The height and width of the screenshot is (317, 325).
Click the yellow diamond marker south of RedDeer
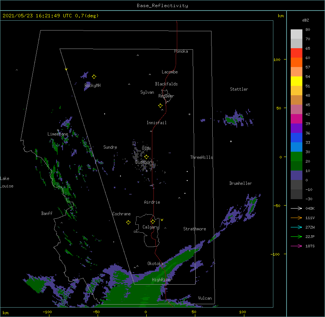[x=161, y=106]
